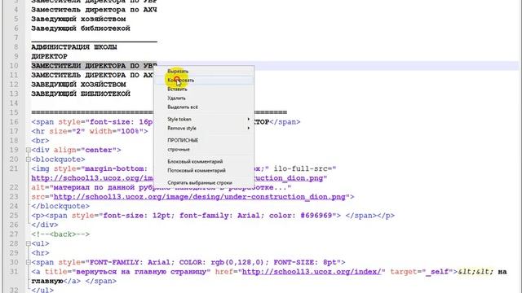Pick Удалить from the context menu
Screen dimensions: 522x293
176,98
